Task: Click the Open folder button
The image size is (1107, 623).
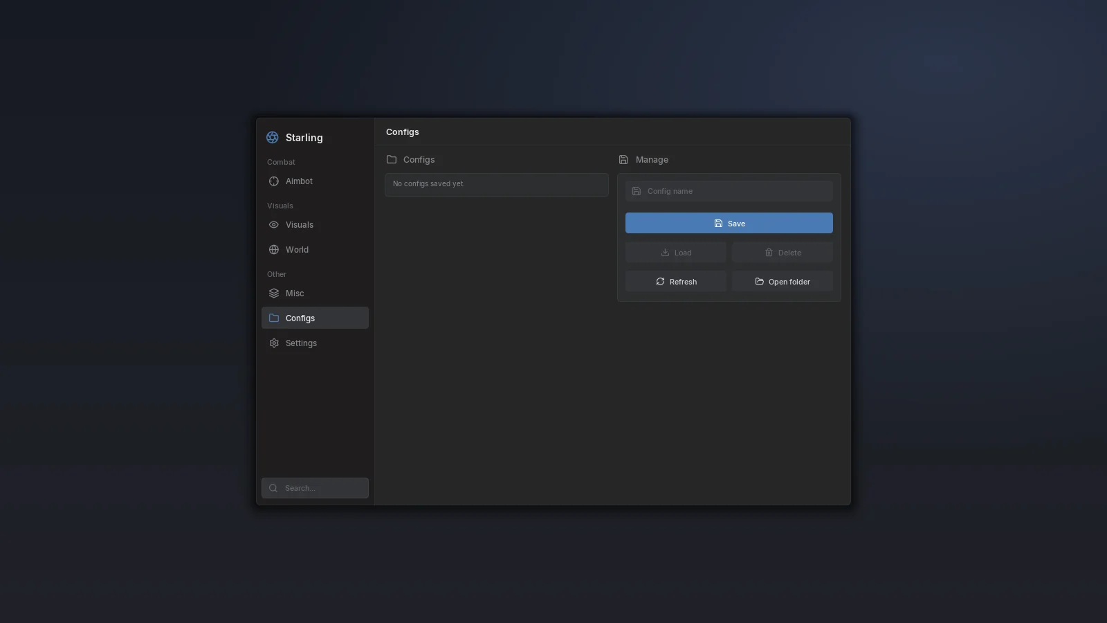Action: [x=783, y=282]
